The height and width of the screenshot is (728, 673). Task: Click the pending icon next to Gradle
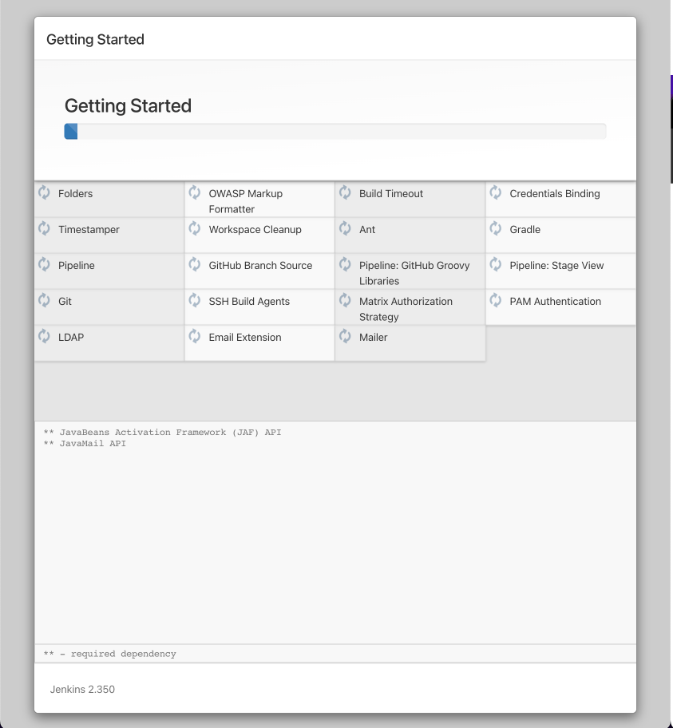(x=496, y=228)
